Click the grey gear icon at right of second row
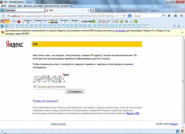The height and width of the screenshot is (134, 185). click(x=179, y=26)
